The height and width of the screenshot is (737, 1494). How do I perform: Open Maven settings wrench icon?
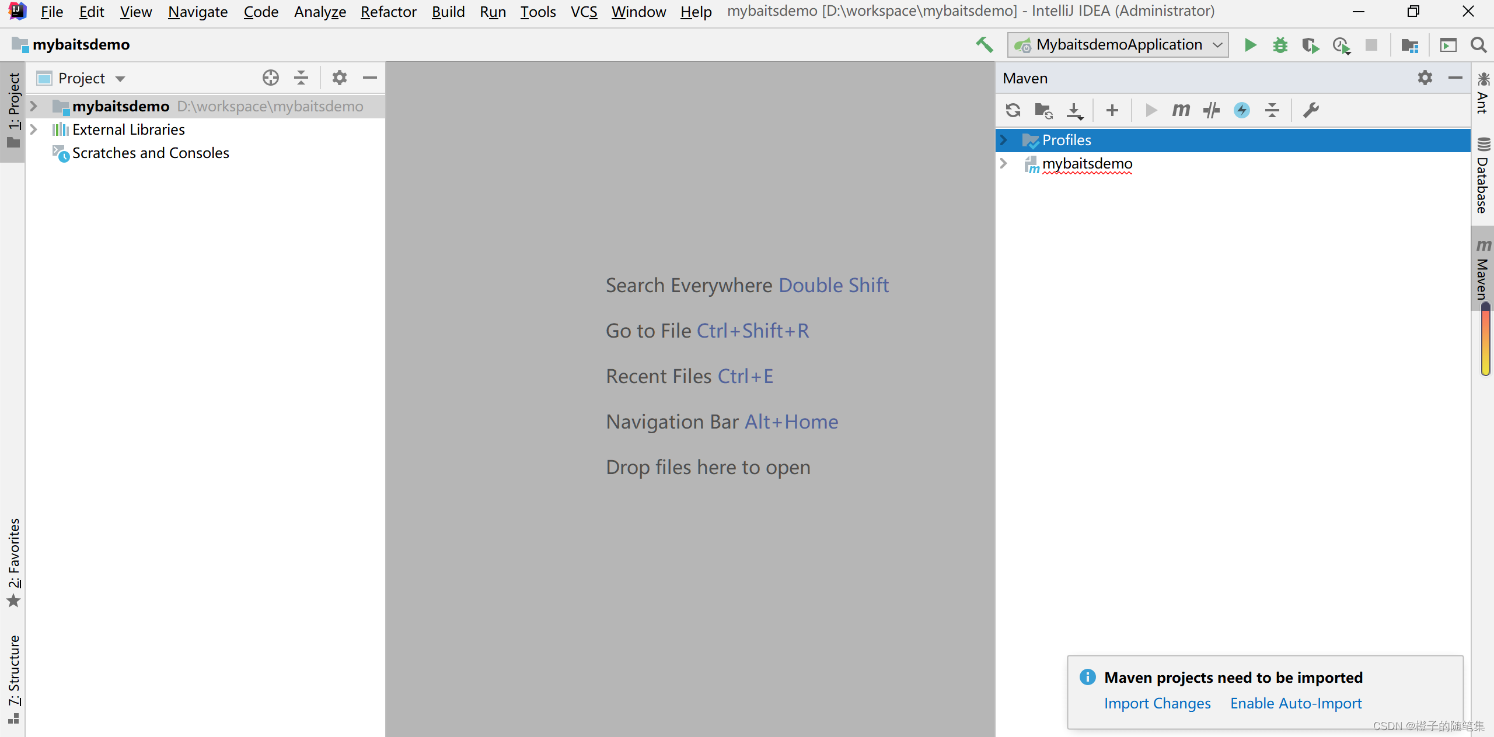click(x=1311, y=110)
